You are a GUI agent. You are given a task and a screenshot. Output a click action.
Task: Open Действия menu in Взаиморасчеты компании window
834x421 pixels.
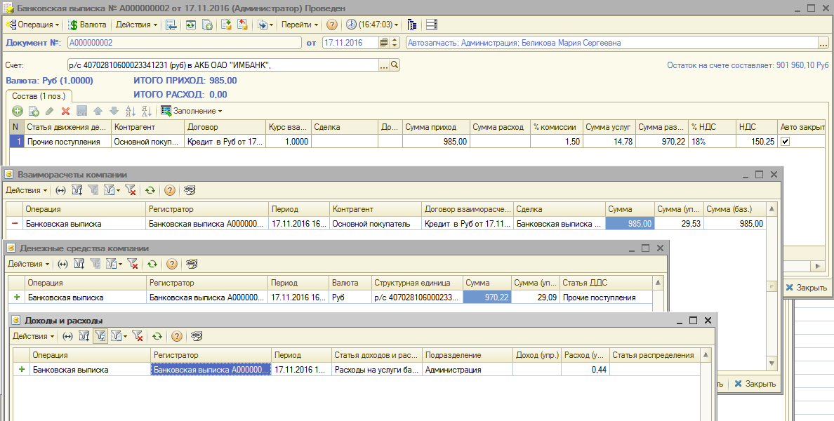[27, 190]
